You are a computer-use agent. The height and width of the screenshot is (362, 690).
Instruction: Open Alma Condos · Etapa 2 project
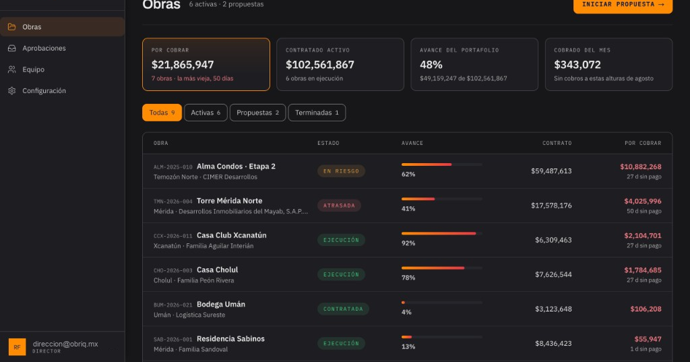click(236, 167)
